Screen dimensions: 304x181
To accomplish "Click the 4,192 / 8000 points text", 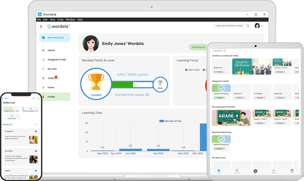I will click(x=132, y=75).
